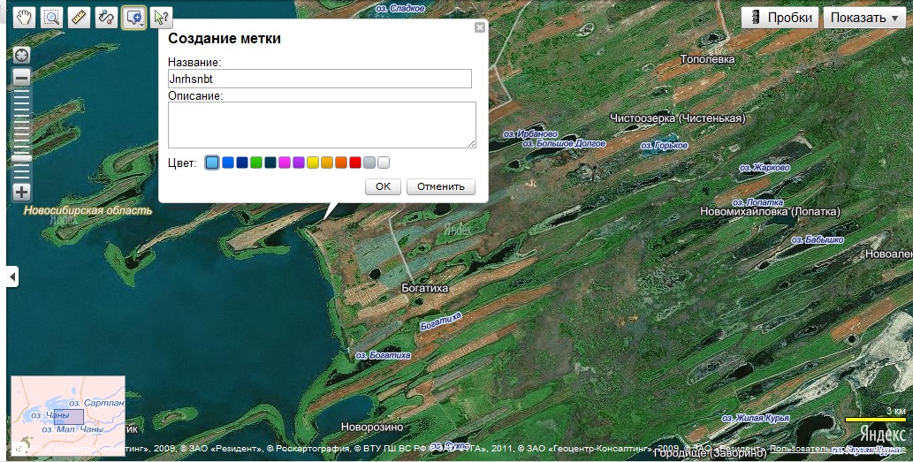Zoom in with the plus button
The height and width of the screenshot is (462, 913).
click(x=21, y=192)
